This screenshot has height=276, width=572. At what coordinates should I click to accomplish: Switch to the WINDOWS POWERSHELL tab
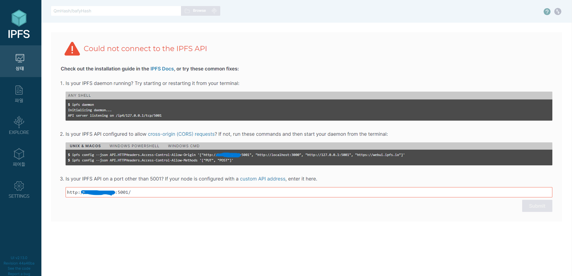tap(134, 146)
